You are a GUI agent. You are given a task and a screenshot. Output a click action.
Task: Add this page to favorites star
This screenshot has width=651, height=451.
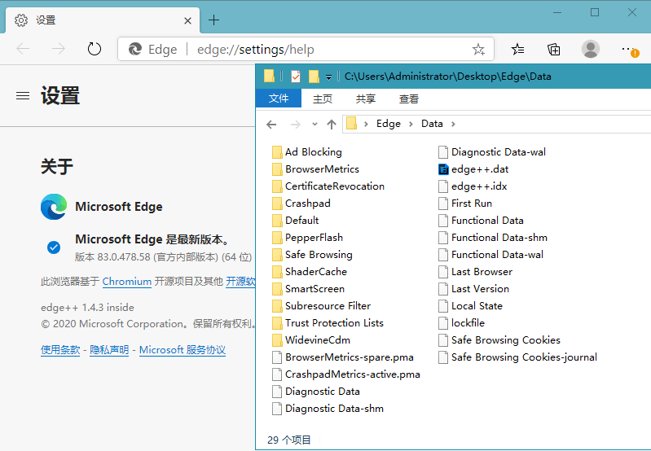[478, 50]
